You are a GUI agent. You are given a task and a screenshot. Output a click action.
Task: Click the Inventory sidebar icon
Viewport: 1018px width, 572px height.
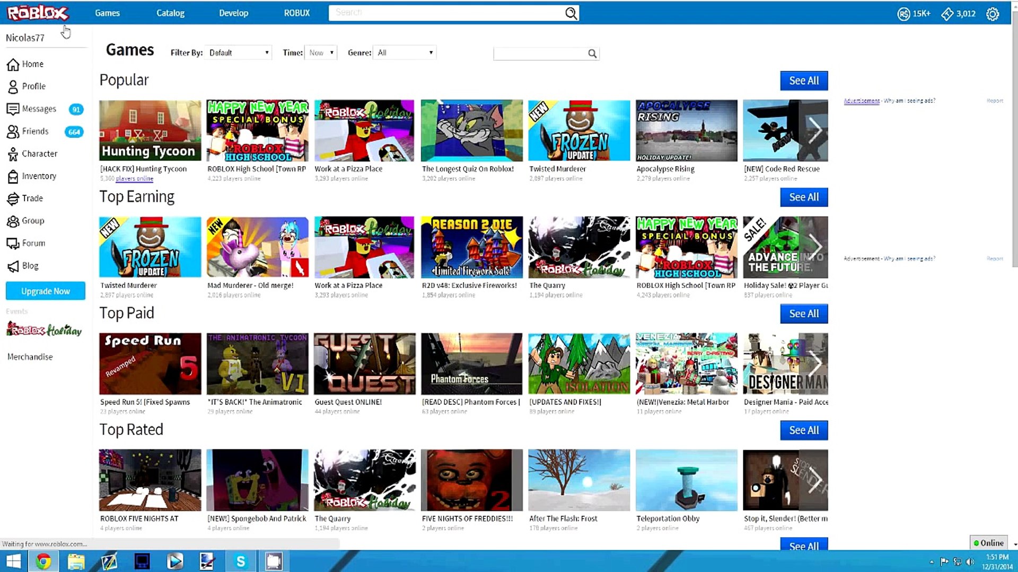coord(13,175)
